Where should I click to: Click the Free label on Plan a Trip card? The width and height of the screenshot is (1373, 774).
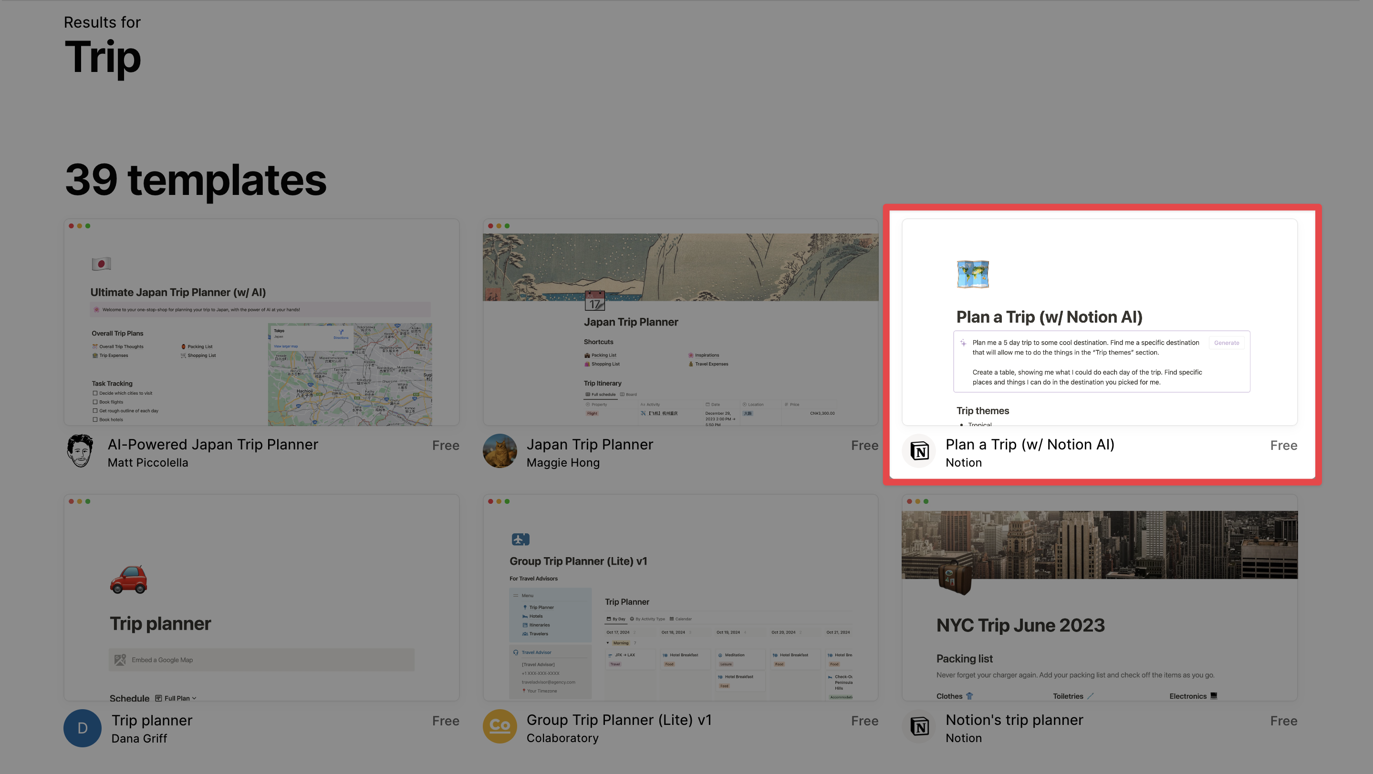click(x=1283, y=446)
